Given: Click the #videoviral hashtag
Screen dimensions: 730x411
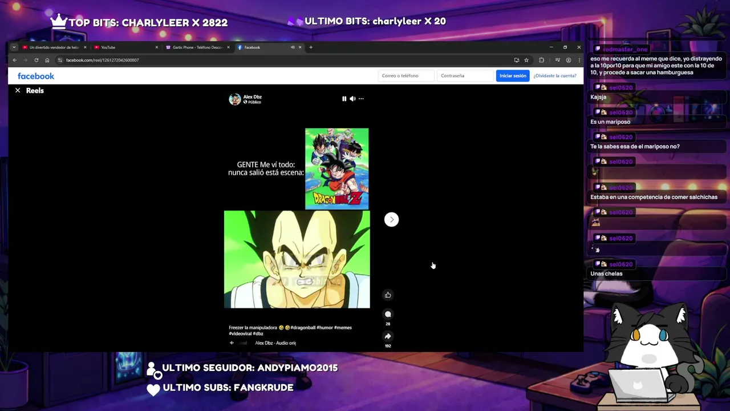Looking at the screenshot, I should point(240,333).
